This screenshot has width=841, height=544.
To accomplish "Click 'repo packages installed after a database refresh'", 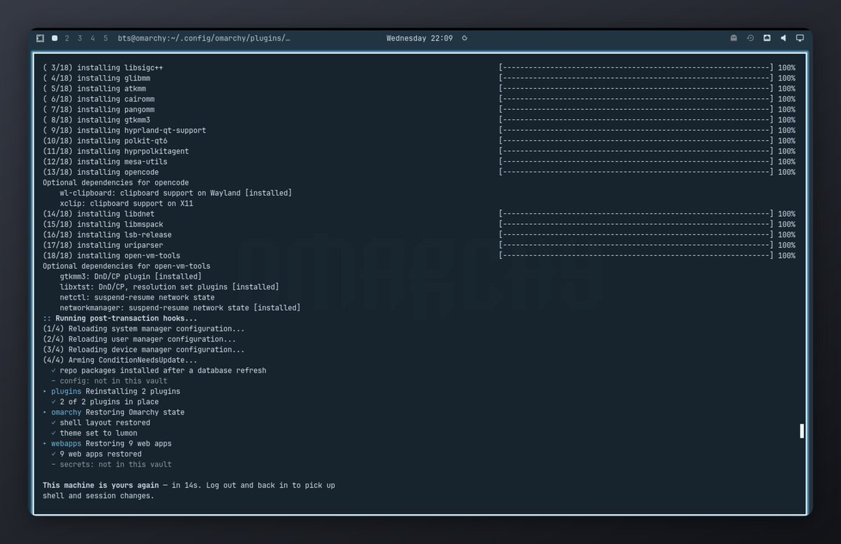I will (158, 370).
